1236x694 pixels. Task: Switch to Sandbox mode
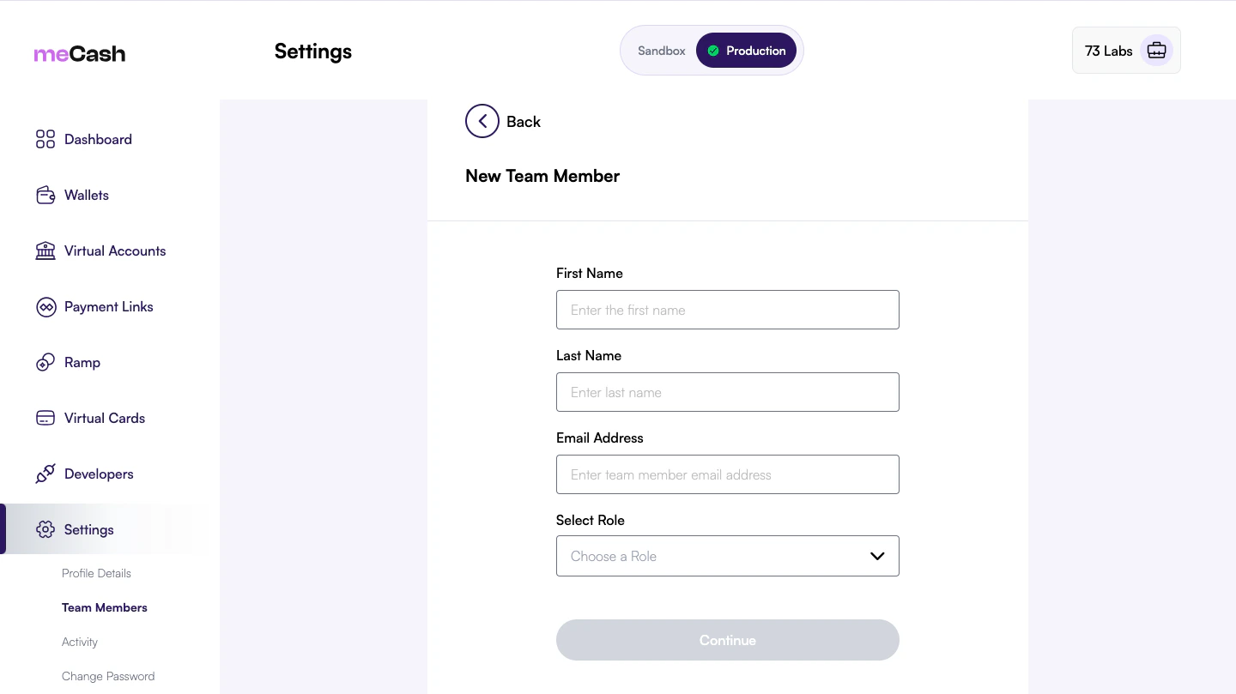661,51
